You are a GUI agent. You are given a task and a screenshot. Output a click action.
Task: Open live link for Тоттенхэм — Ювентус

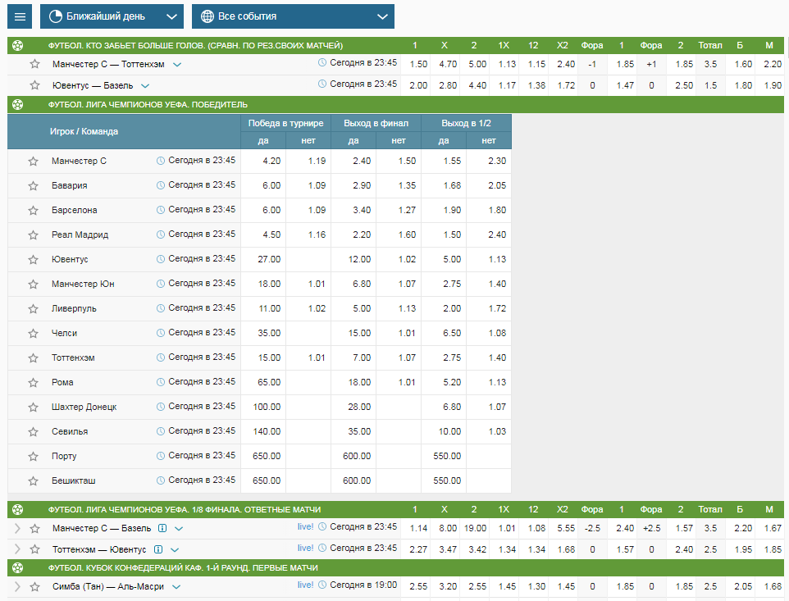(305, 549)
